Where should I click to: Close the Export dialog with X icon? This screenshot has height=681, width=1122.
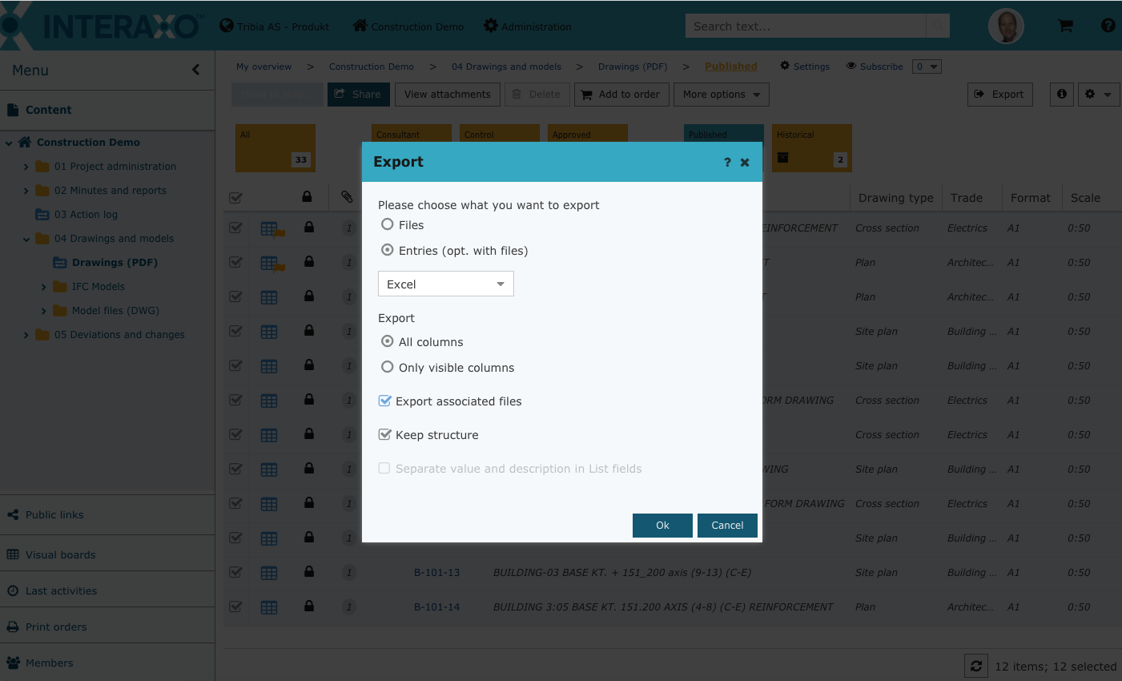coord(745,163)
